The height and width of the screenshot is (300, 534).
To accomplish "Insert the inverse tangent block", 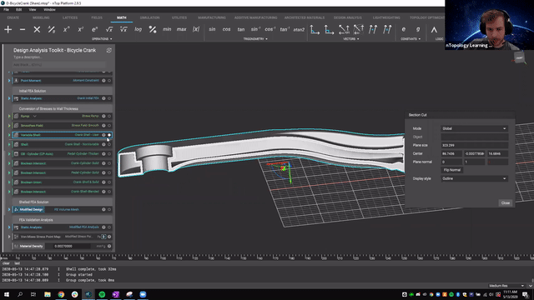I will [x=284, y=30].
